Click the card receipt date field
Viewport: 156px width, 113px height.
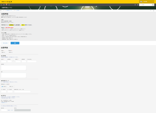tap(4, 91)
